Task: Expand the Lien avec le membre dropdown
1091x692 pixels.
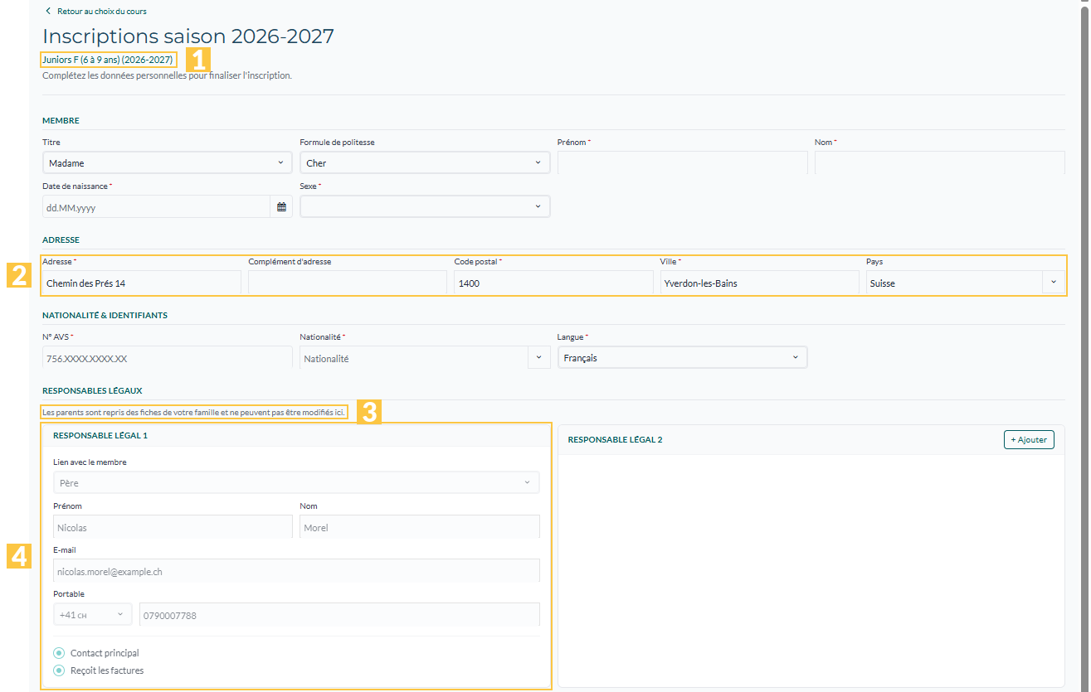Action: click(x=296, y=482)
